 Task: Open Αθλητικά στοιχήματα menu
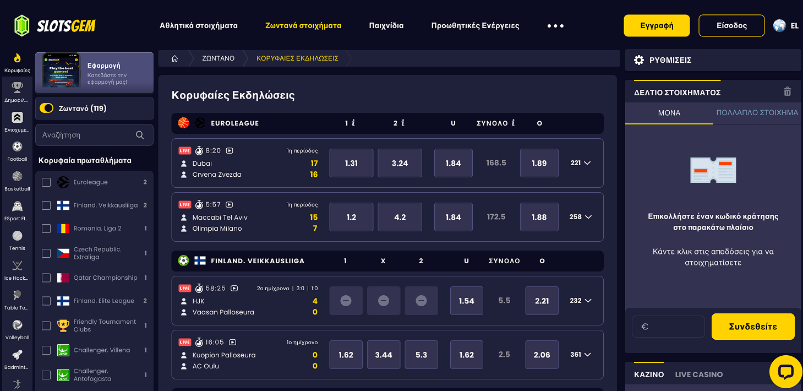pos(199,25)
